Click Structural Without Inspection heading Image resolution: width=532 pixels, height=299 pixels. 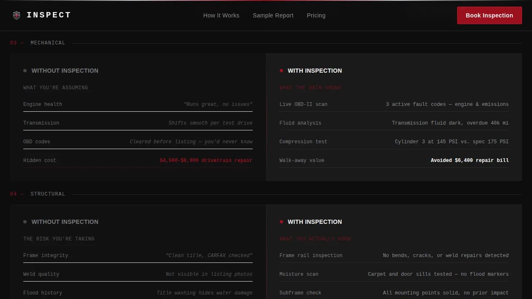click(x=65, y=222)
